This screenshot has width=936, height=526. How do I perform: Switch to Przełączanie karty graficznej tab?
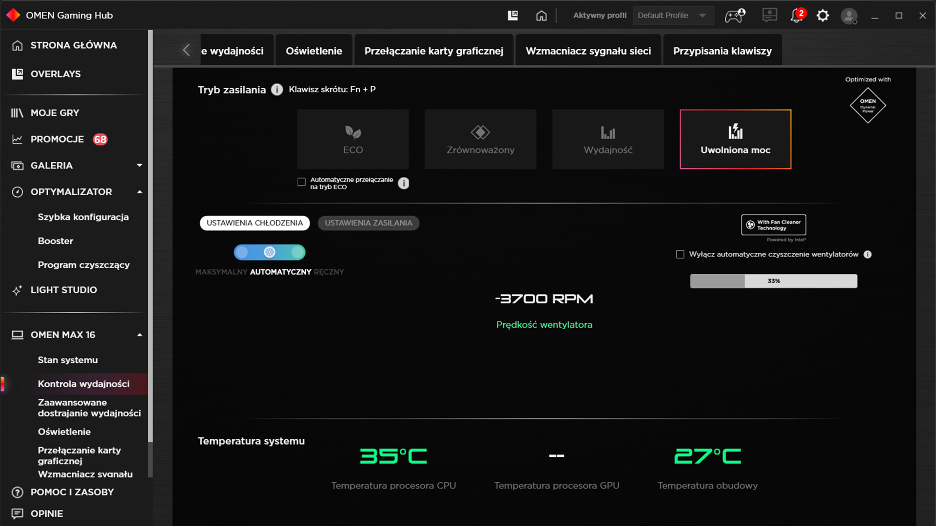(x=434, y=51)
